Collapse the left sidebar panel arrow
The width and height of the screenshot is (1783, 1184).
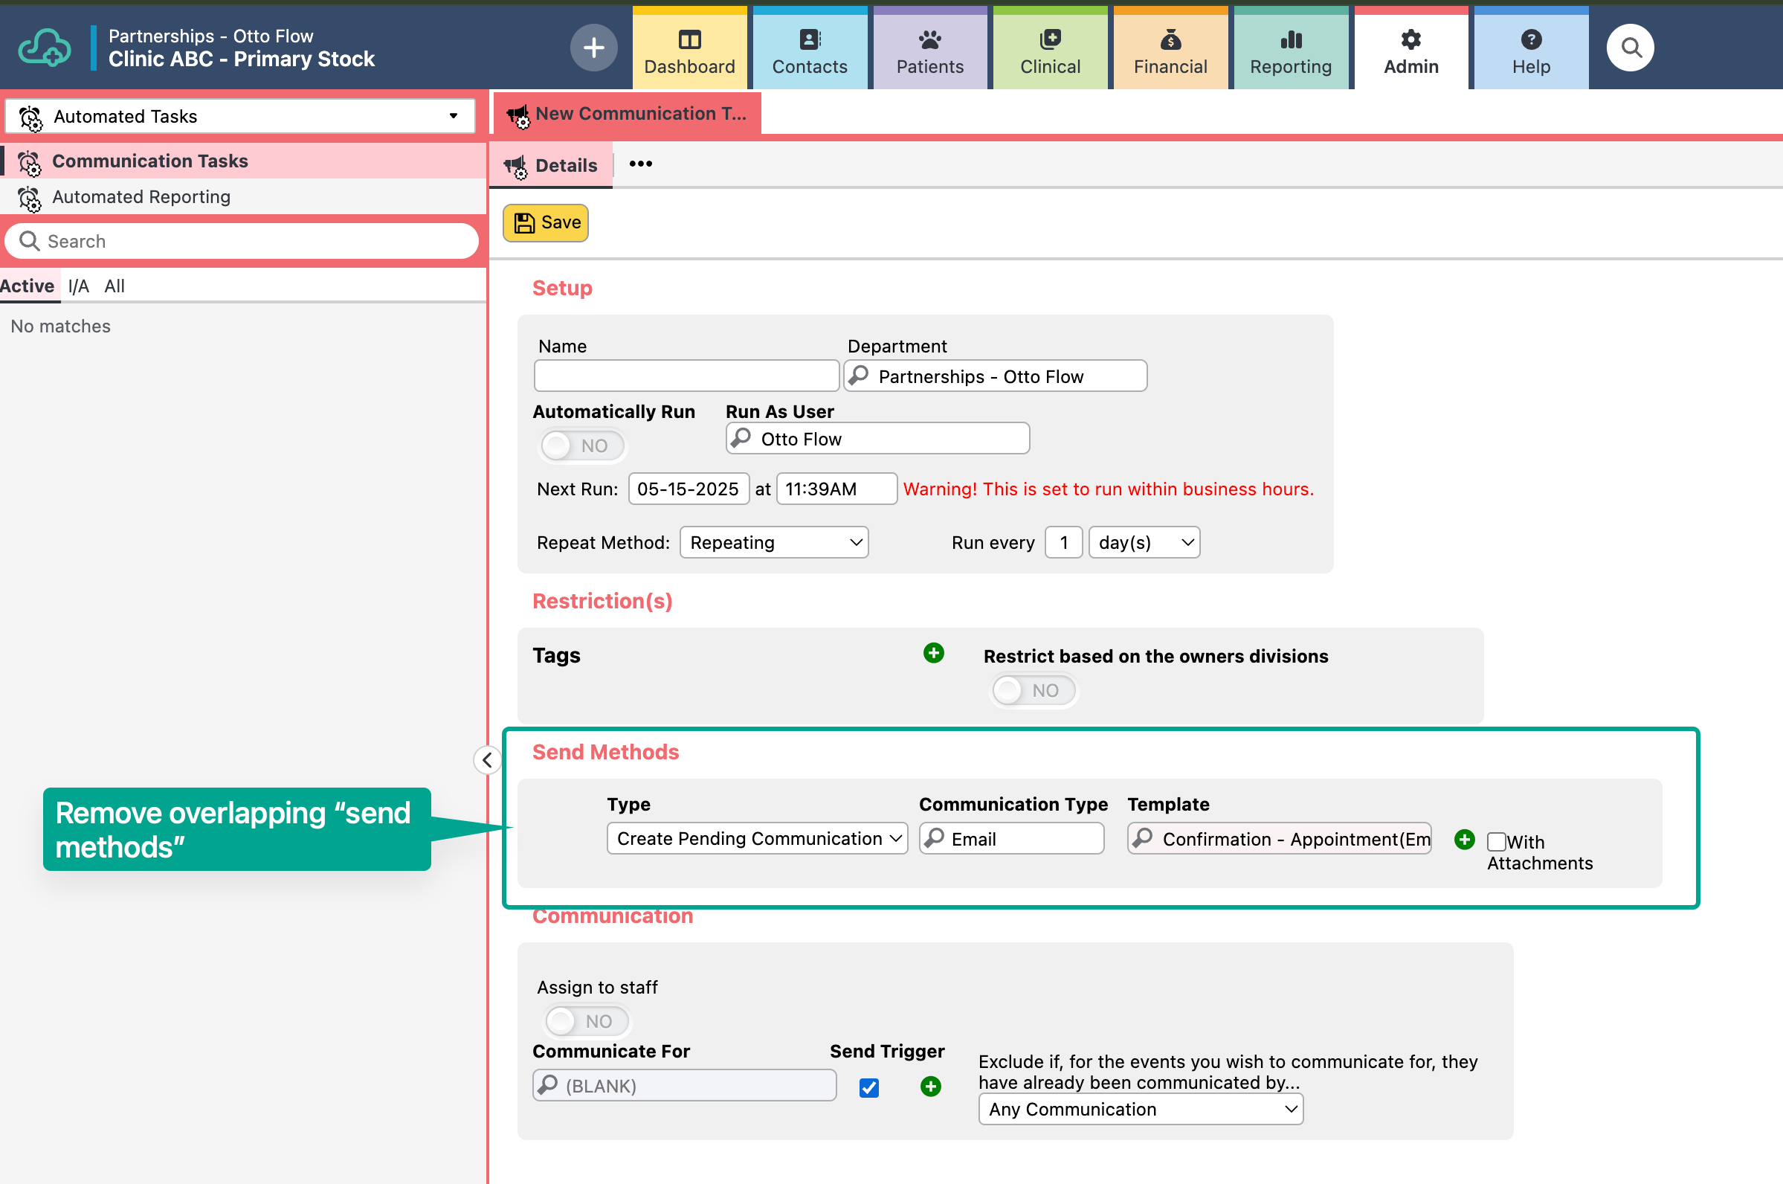point(487,760)
